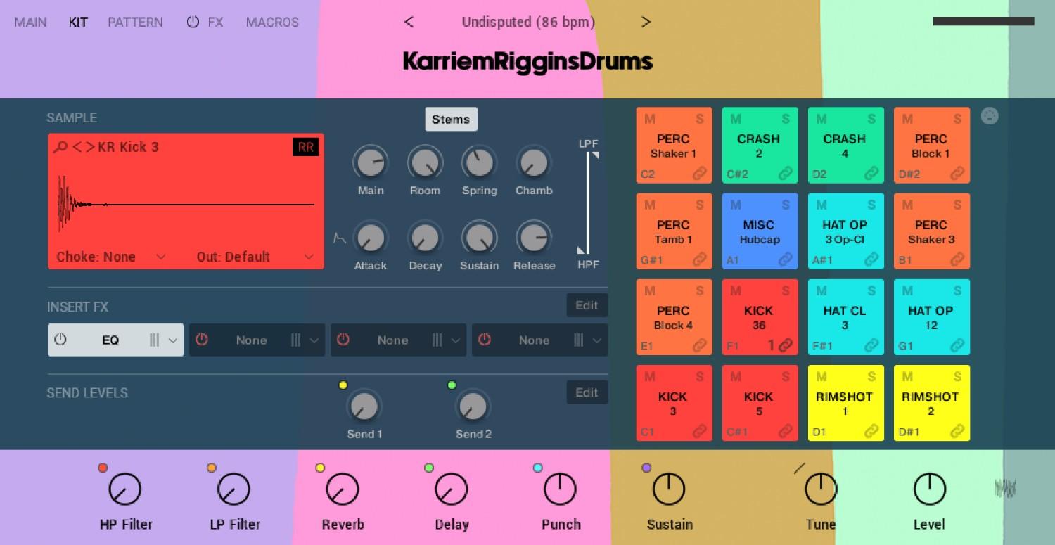Click the link icon on KICK 36 pad
The image size is (1055, 545).
point(786,345)
